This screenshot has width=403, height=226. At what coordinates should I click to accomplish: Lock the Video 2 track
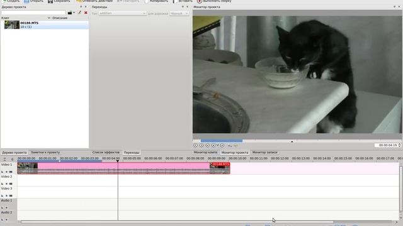(x=3, y=184)
